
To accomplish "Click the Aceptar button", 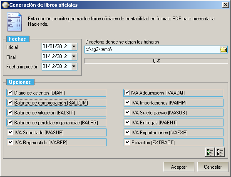I will tap(179, 167).
